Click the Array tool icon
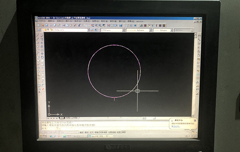Screen dimensions: 240x152 tap(42, 50)
